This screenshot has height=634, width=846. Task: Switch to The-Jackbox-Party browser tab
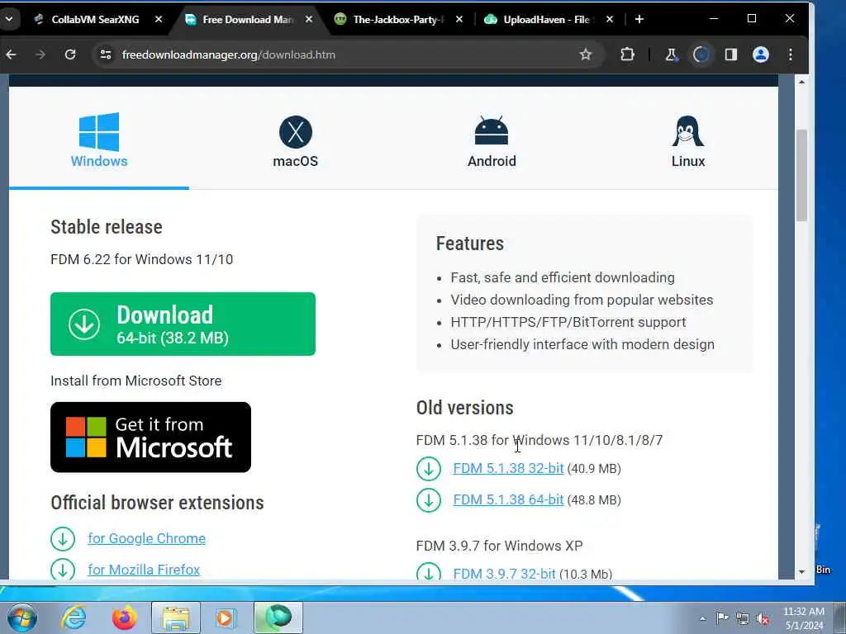[x=398, y=20]
